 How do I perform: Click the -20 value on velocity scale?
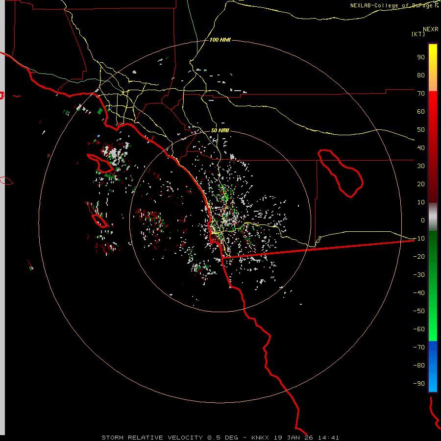tap(419, 256)
